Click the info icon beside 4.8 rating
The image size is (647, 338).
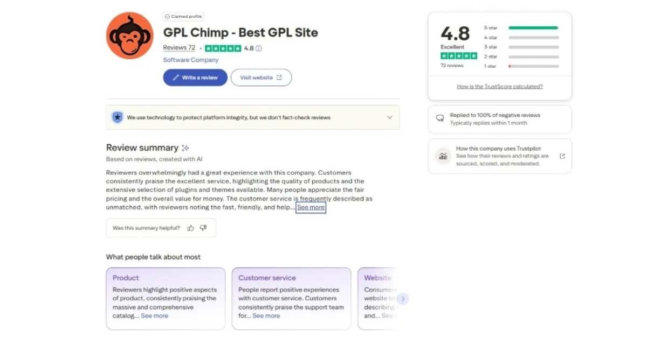259,48
